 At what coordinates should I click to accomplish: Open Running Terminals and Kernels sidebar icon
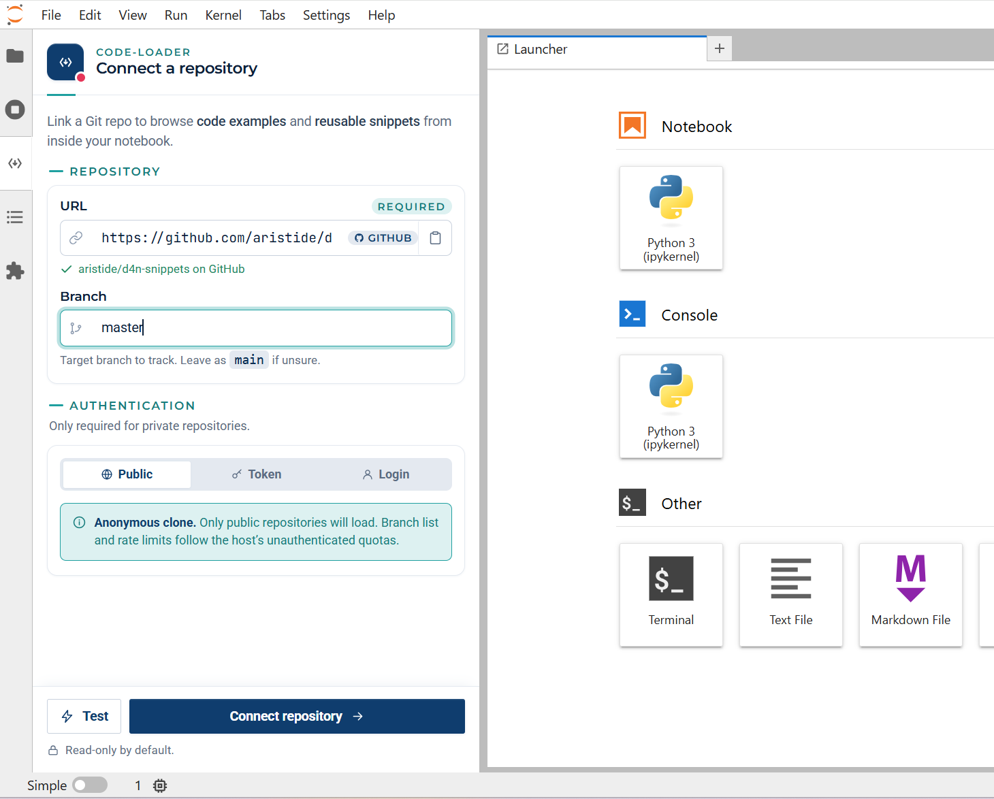[15, 110]
